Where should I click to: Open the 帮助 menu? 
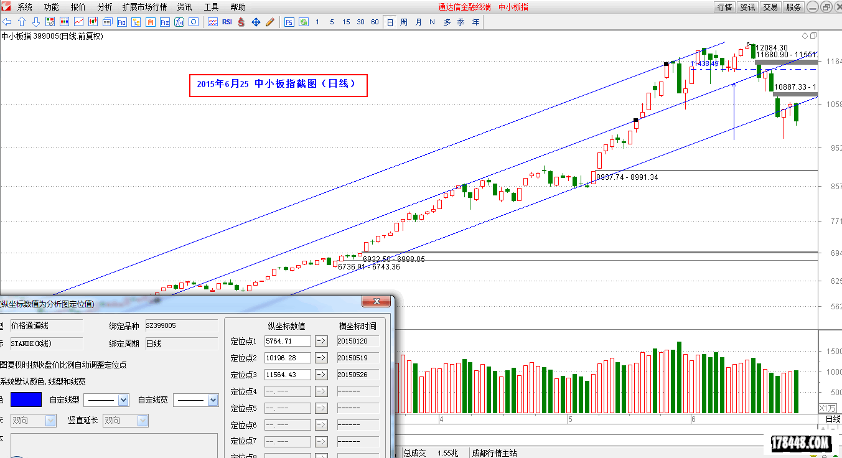(x=238, y=7)
